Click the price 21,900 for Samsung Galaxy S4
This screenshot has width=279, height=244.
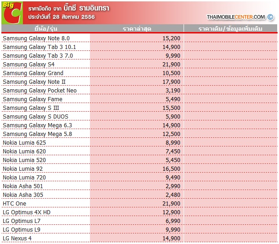(171, 65)
